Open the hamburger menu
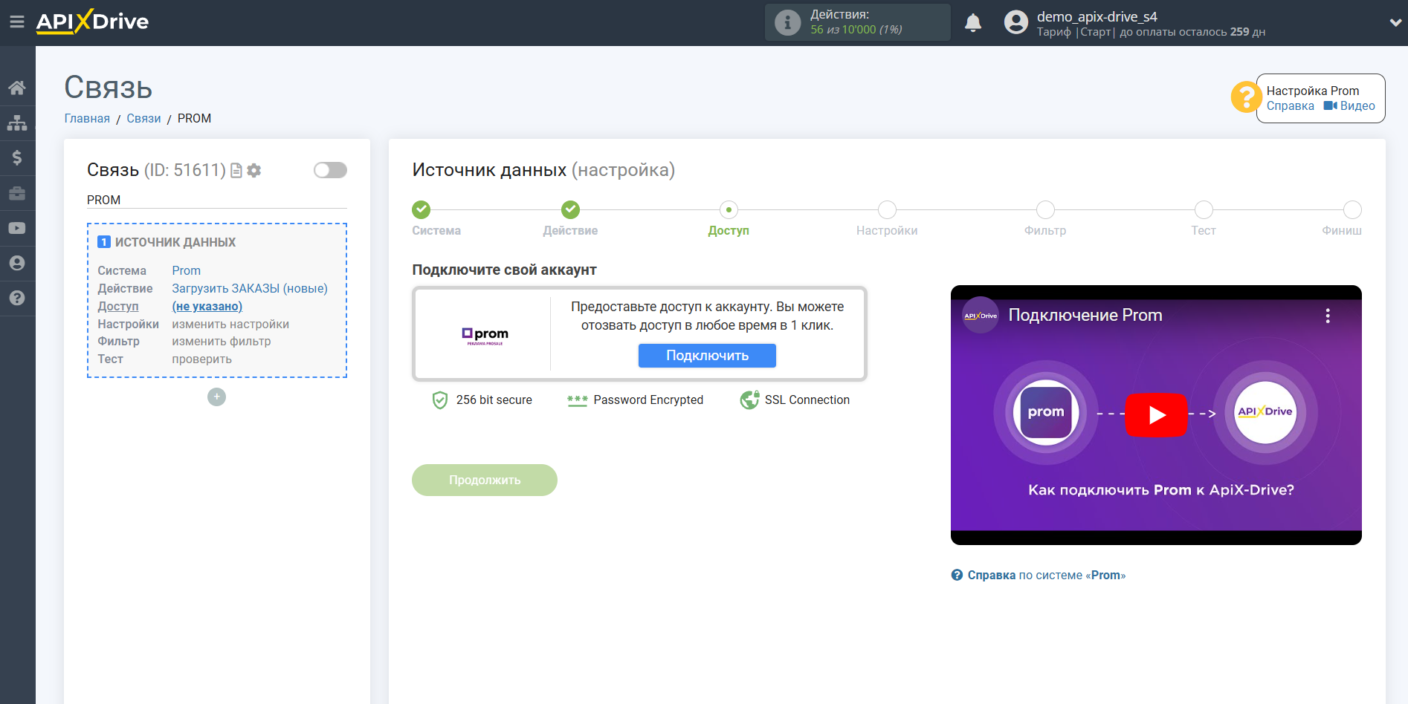This screenshot has width=1408, height=704. tap(16, 22)
